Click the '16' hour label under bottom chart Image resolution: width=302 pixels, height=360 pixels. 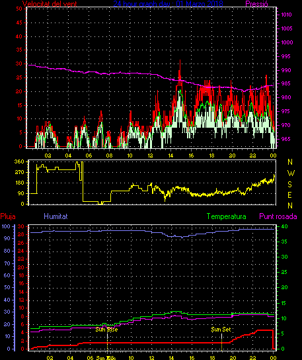192,358
